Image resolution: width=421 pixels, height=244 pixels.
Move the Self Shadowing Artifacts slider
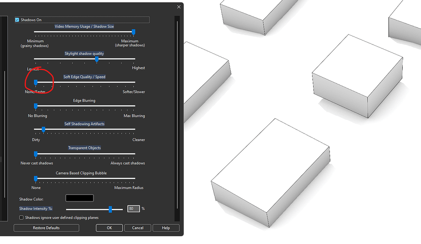tap(43, 130)
